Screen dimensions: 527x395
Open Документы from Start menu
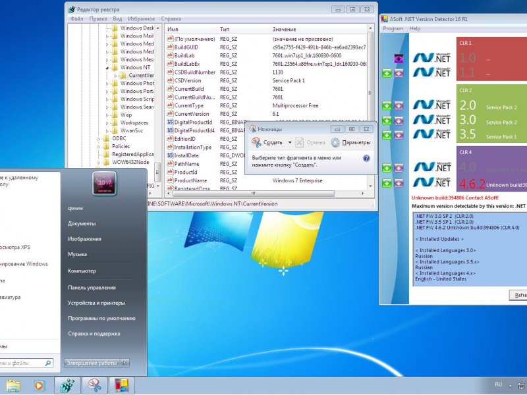[x=82, y=223]
